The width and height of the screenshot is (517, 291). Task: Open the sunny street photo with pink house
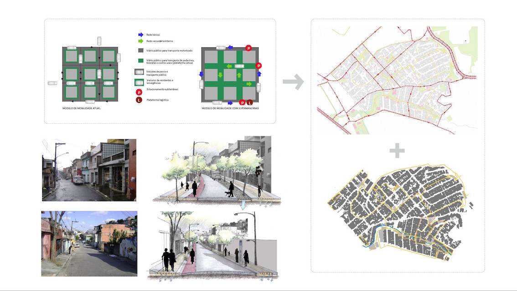point(89,243)
